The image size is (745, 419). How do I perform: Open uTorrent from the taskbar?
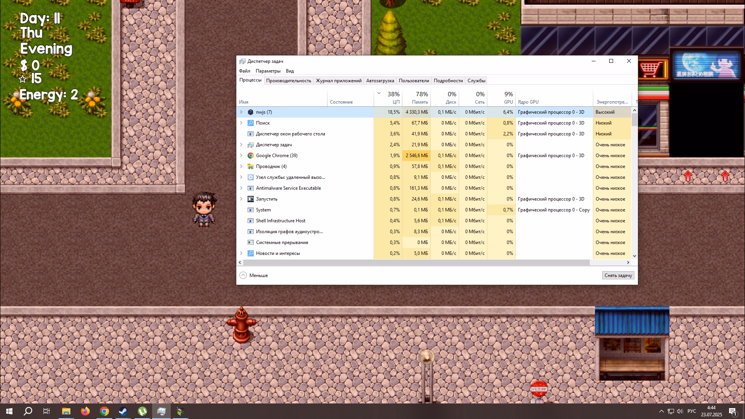142,411
